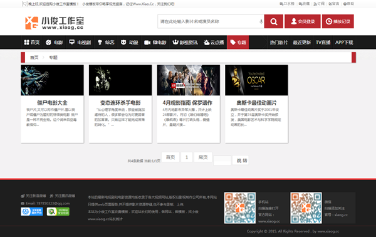The width and height of the screenshot is (376, 237).
Task: Open the 4月观影指南 collage thumbnail
Action: coord(189,80)
